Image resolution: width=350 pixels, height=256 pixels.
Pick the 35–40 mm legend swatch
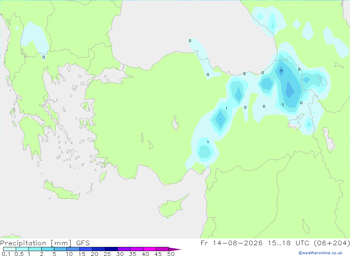point(137,249)
